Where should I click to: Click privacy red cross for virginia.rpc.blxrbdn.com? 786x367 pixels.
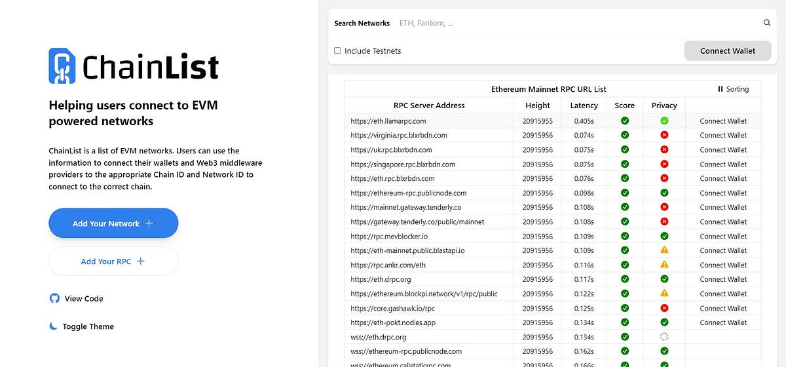tap(664, 135)
